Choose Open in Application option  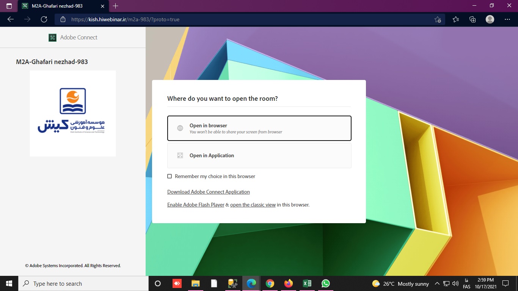[259, 155]
